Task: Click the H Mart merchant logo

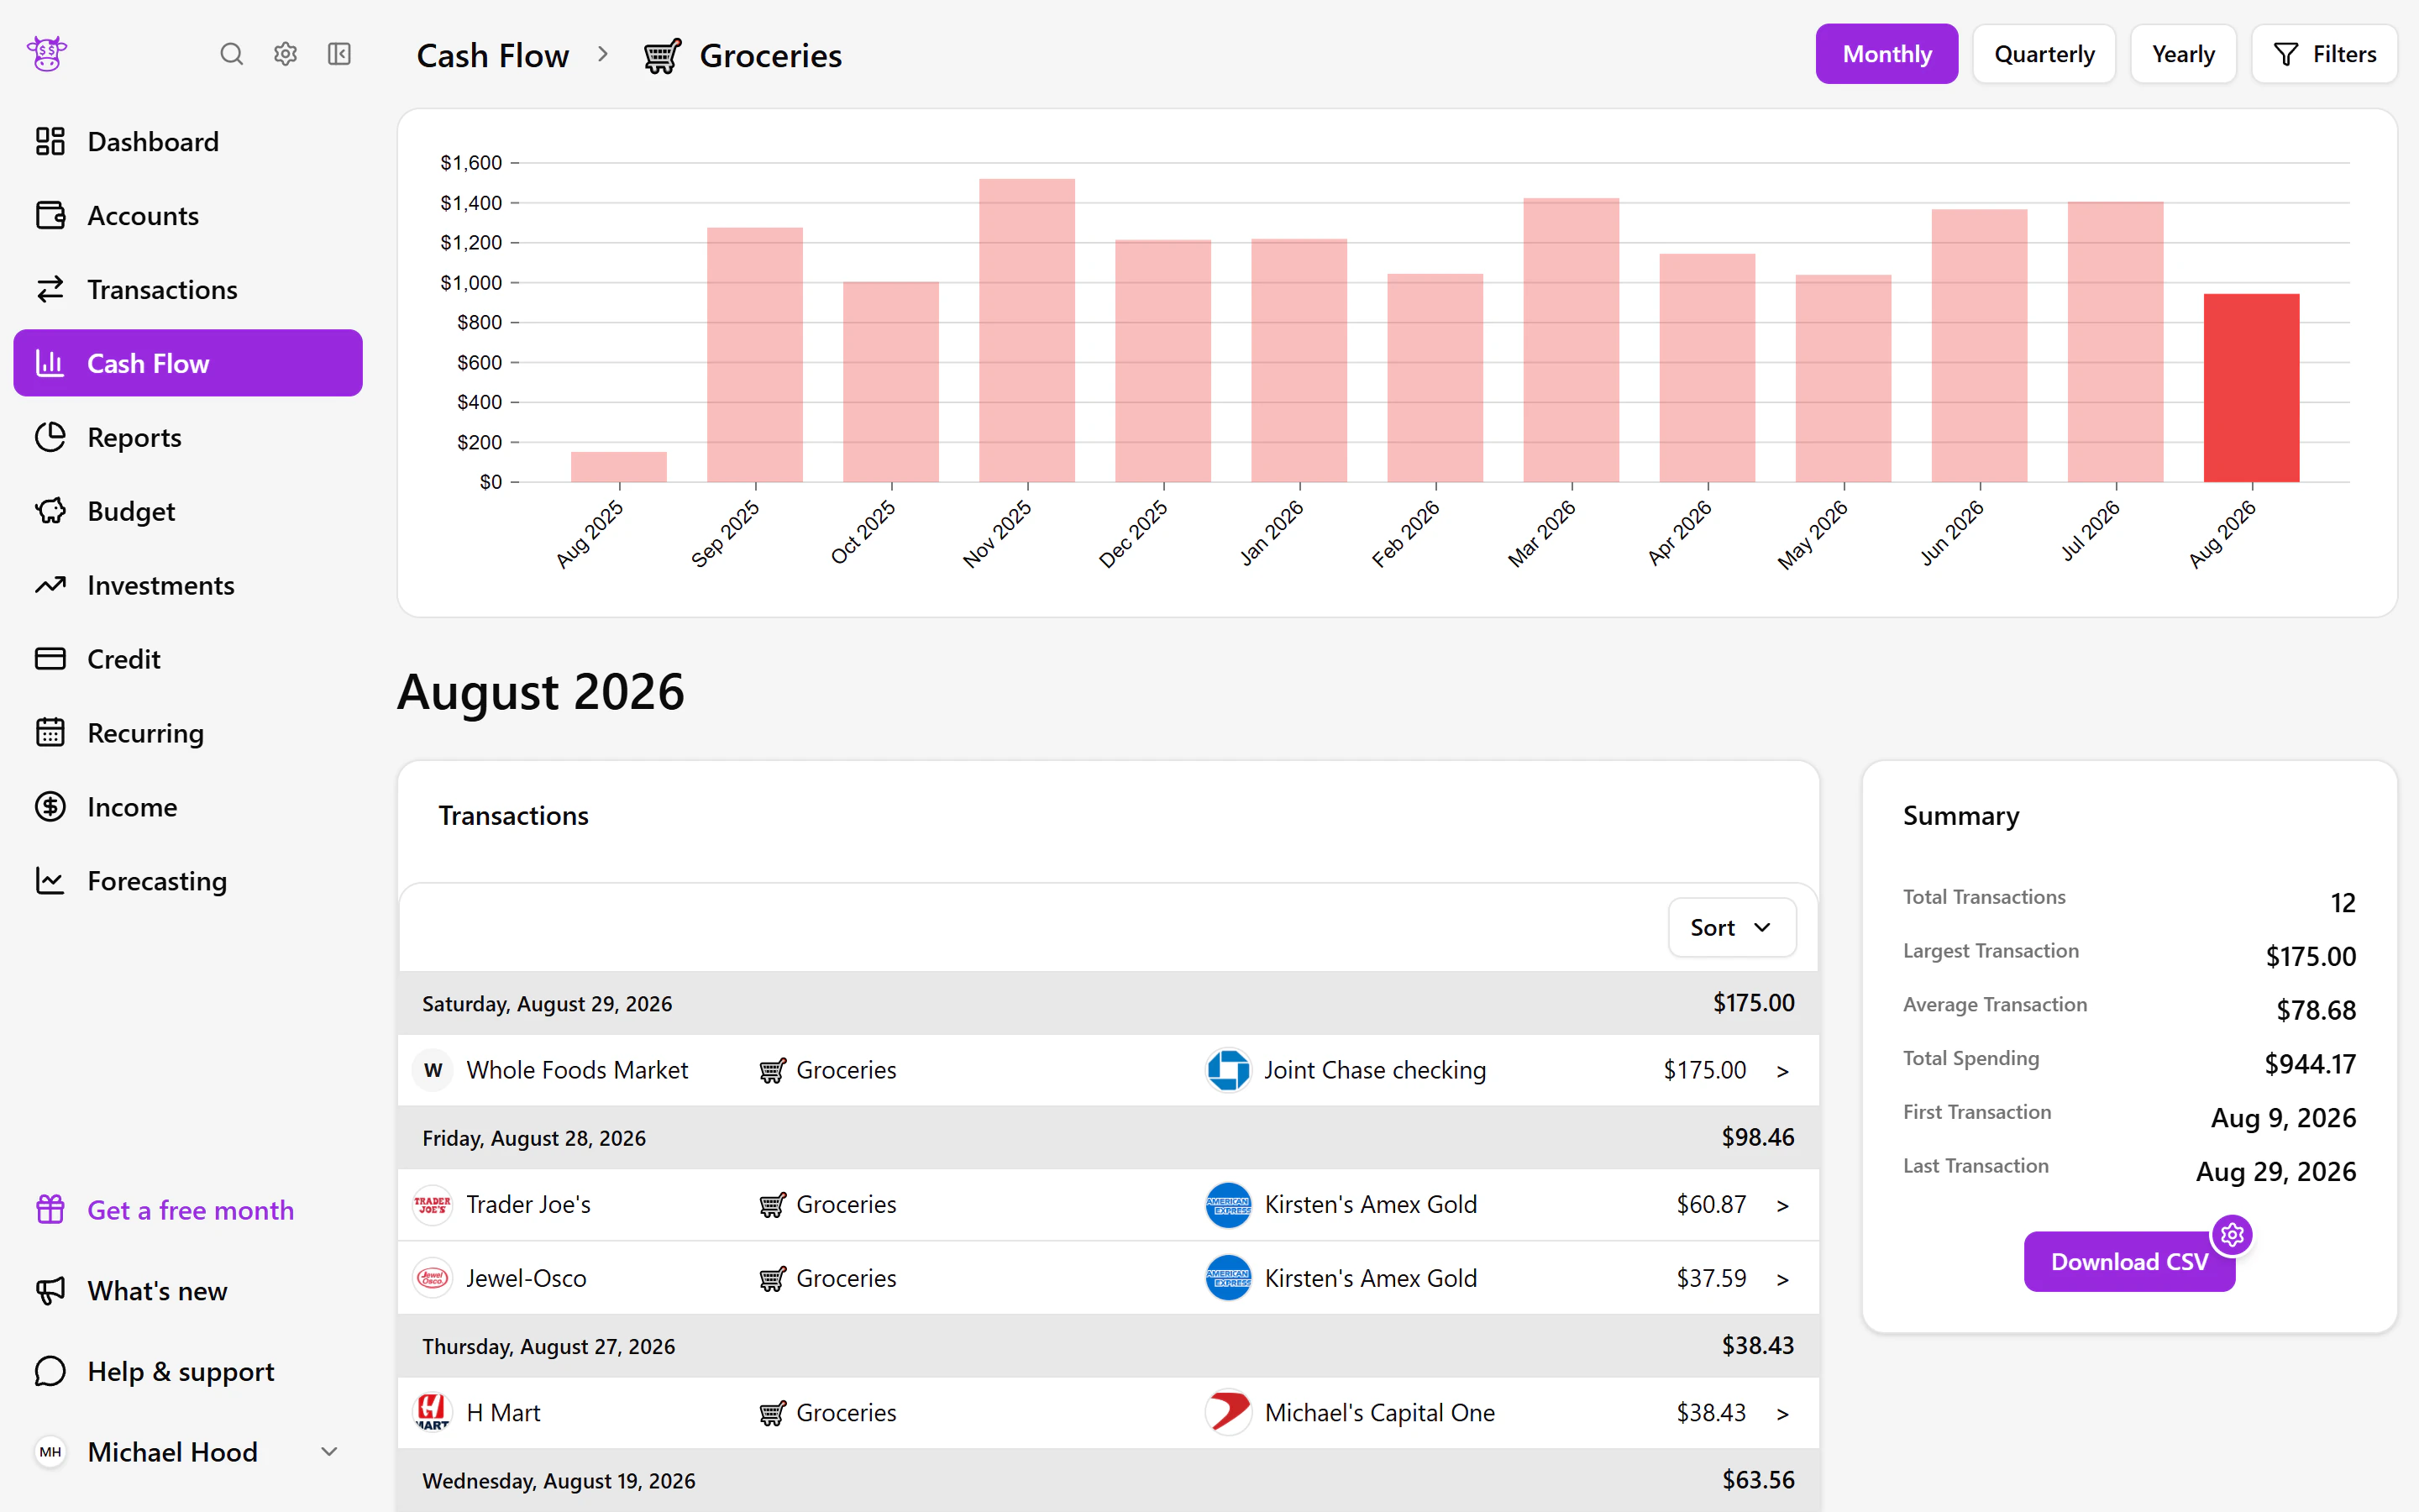Action: click(x=433, y=1413)
